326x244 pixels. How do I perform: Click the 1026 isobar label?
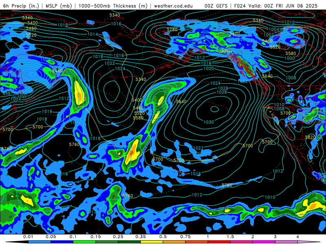[x=223, y=88]
